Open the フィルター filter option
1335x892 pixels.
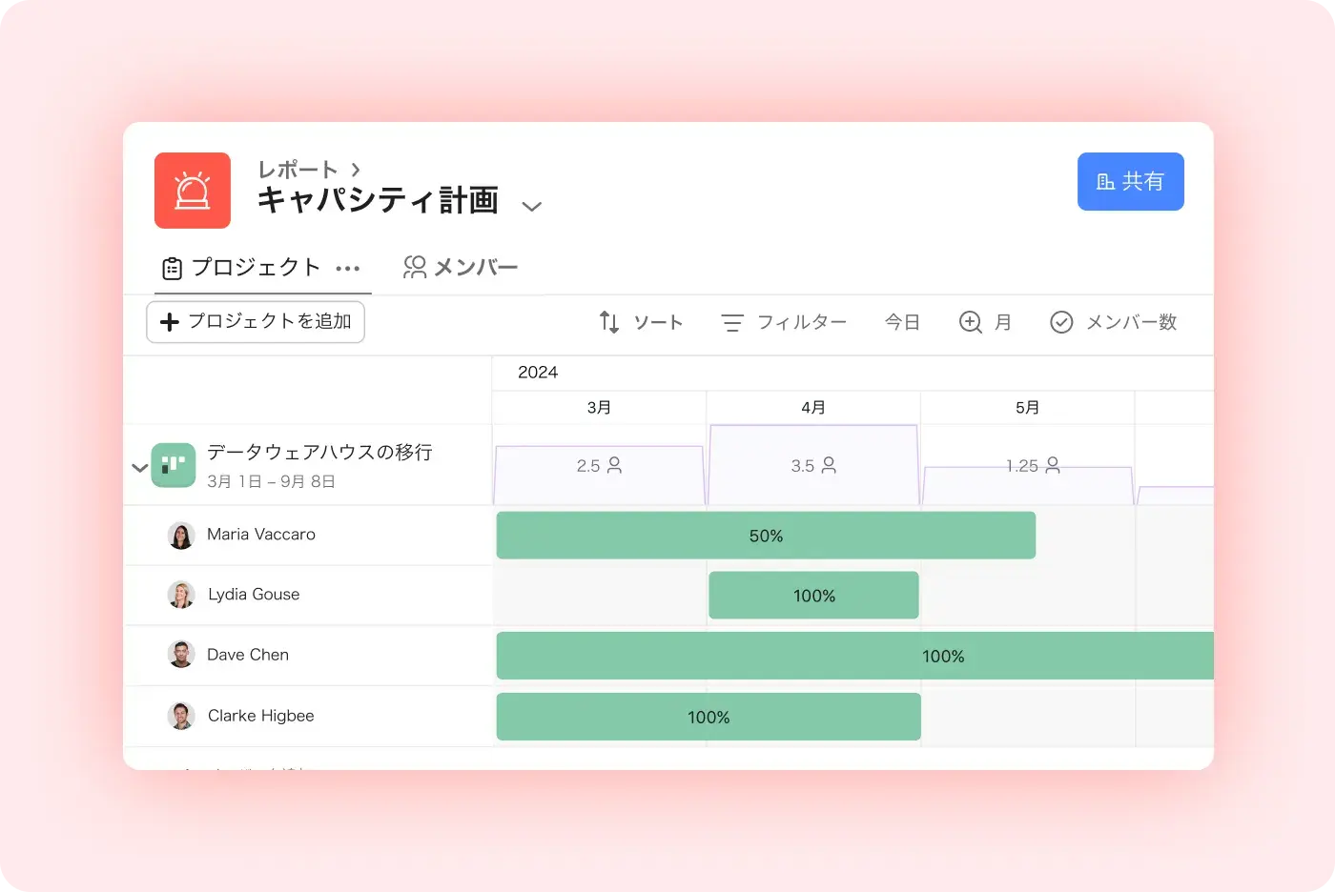click(x=784, y=322)
